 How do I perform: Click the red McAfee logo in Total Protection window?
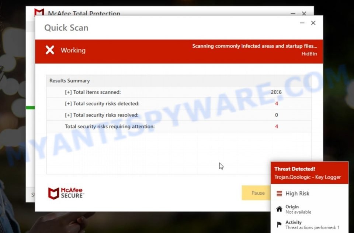point(39,12)
